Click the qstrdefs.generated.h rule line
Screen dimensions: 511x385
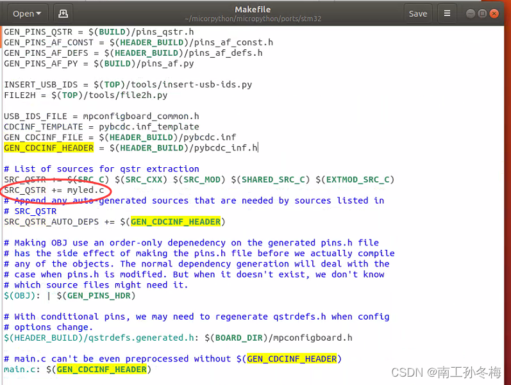point(178,338)
